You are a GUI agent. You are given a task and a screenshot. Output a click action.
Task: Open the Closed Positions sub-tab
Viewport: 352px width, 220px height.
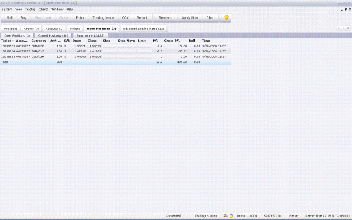point(53,35)
